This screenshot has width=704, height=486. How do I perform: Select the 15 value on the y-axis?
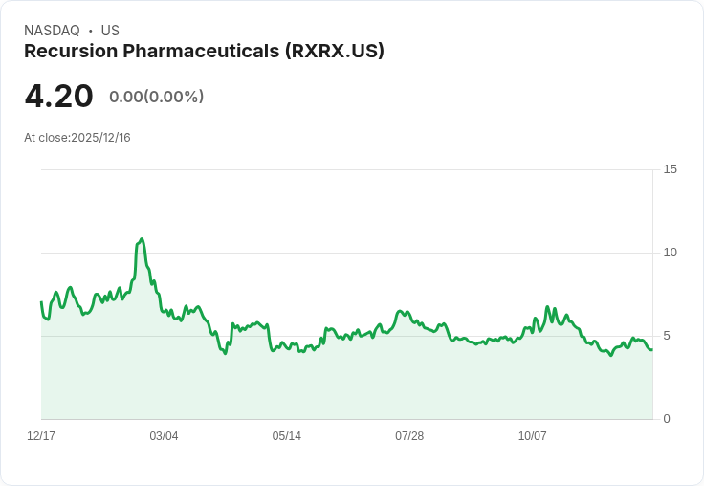pos(670,169)
